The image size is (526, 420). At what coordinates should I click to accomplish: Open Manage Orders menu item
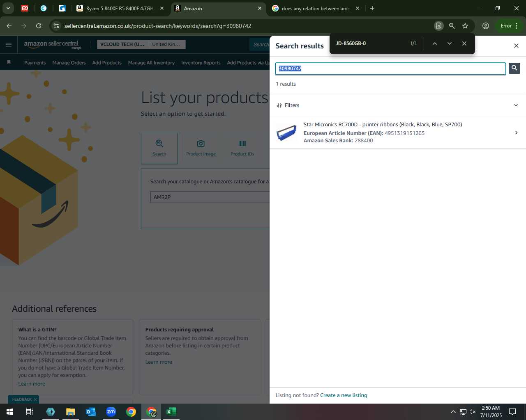[69, 63]
